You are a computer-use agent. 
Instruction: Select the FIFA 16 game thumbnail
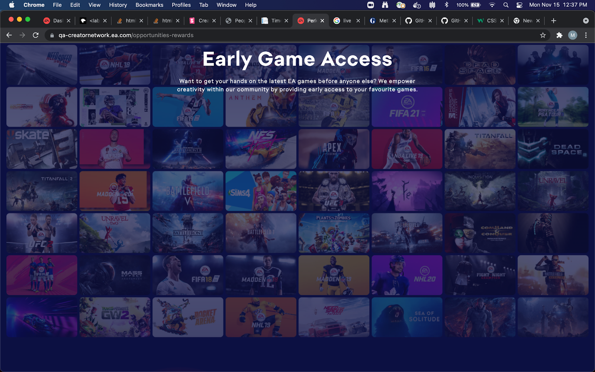407,65
